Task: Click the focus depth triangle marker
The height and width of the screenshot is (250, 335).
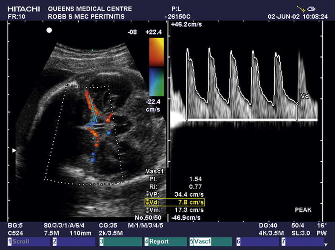Action: (14, 150)
